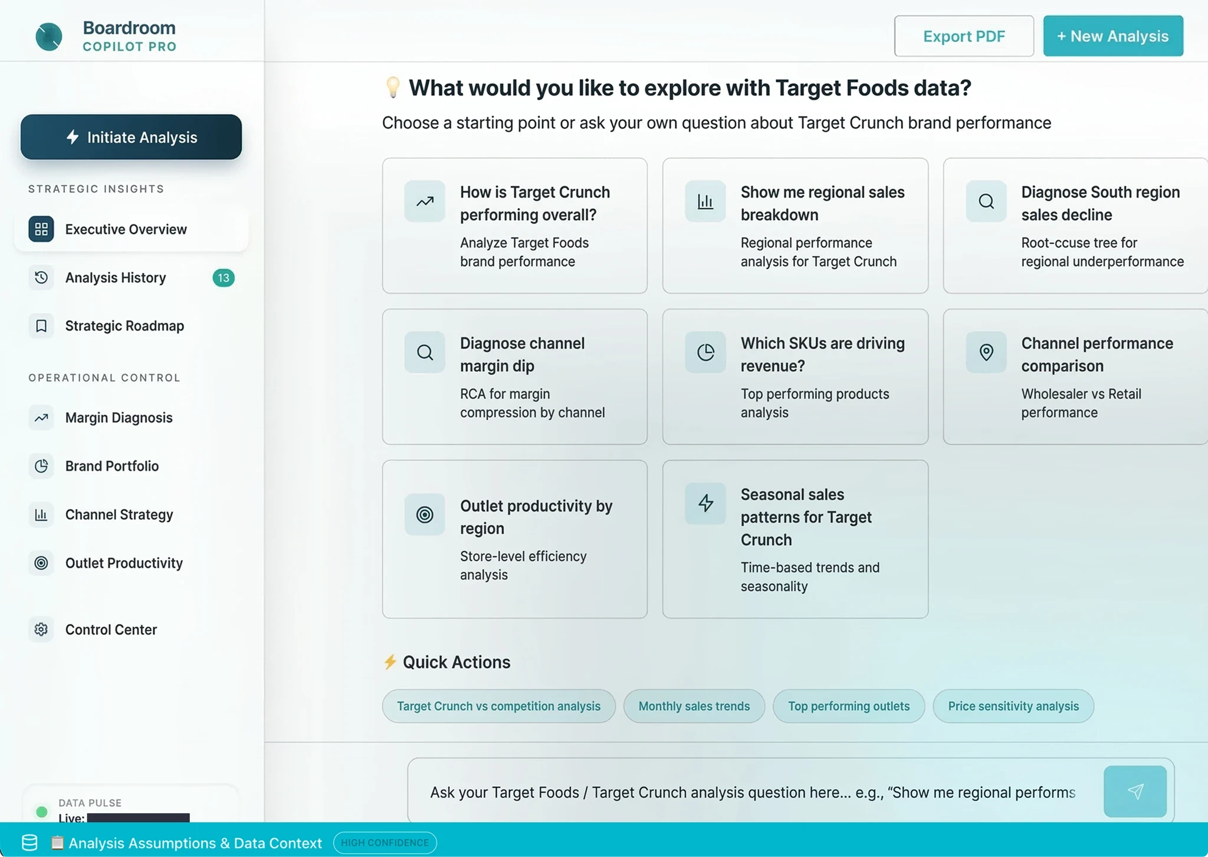Click the Outlet Productivity target icon

pos(41,563)
